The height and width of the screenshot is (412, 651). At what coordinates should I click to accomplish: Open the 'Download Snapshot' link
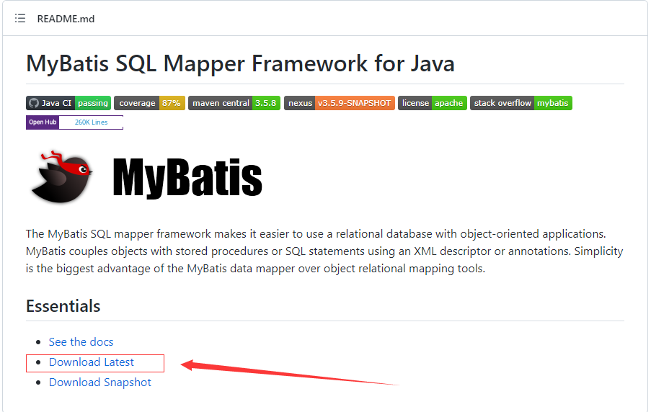pyautogui.click(x=100, y=382)
